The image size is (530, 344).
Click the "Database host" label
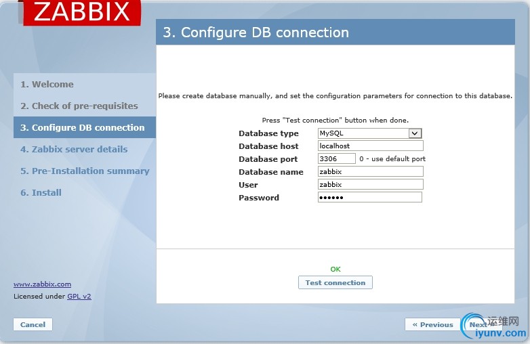pos(268,146)
